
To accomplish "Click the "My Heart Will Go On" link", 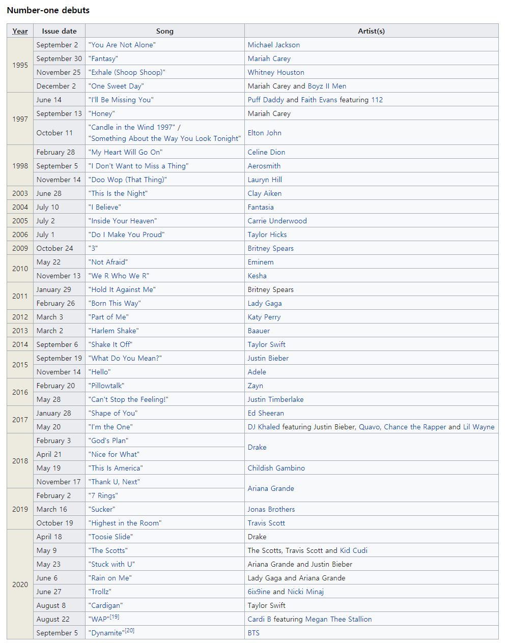I will (x=126, y=152).
